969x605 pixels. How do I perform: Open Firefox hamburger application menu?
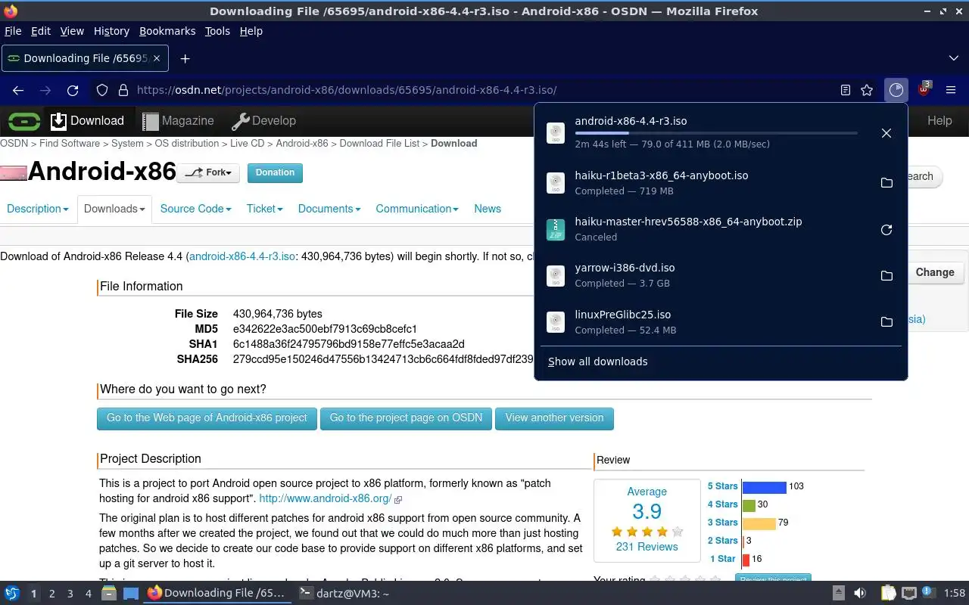[952, 90]
